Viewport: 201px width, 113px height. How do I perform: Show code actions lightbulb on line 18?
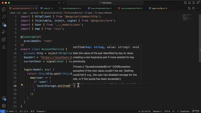[x=22, y=85]
